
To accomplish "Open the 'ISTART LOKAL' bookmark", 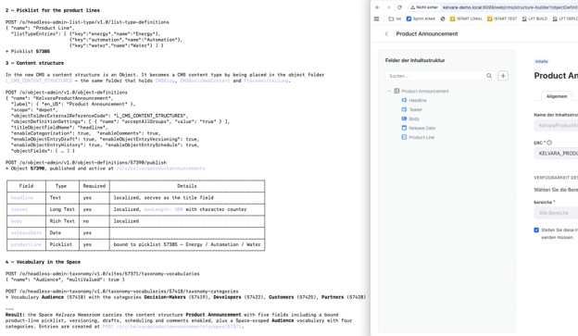I will pos(466,19).
